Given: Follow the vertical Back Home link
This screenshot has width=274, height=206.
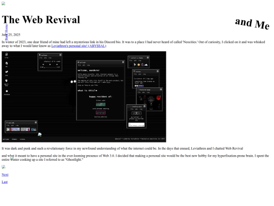Looking at the screenshot, I should (x=6, y=33).
